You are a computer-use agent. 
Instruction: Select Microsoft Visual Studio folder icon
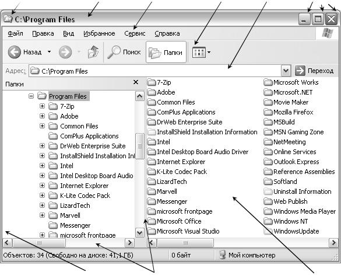coord(152,231)
